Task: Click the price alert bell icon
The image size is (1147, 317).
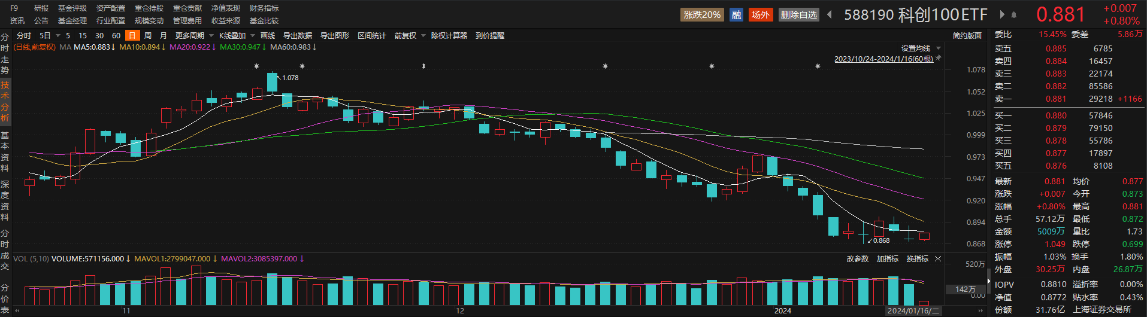Action: click(x=1014, y=14)
